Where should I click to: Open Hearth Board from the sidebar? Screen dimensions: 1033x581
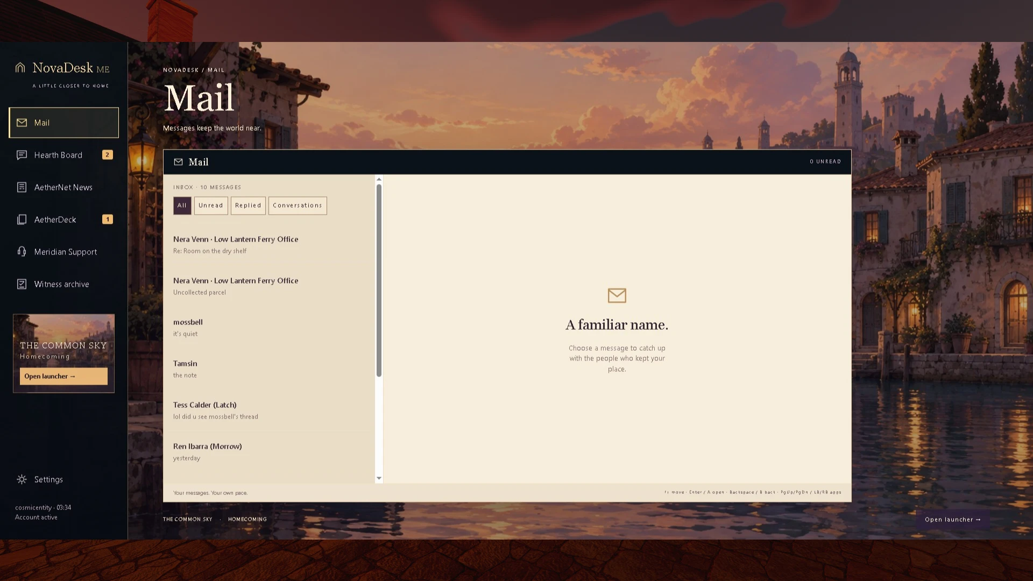click(x=63, y=155)
